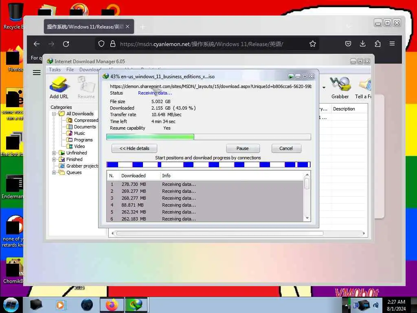This screenshot has height=313, width=417.
Task: Open the File menu in IDM
Action: point(70,69)
